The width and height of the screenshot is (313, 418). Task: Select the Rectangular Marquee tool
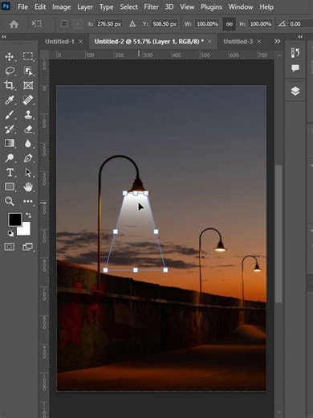coord(28,56)
